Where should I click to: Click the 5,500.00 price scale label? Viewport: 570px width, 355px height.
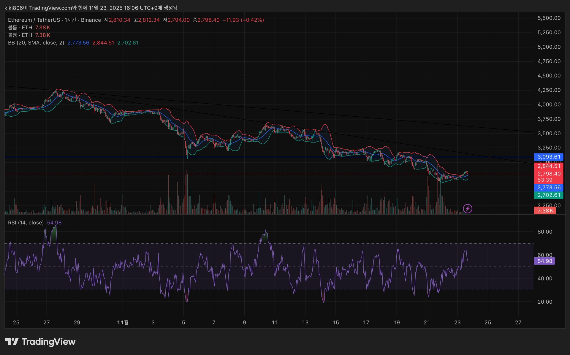549,18
